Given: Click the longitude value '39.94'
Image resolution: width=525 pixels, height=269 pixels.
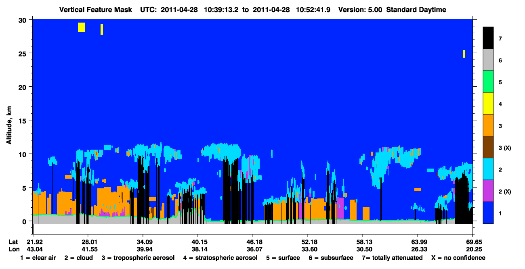Looking at the screenshot, I should 143,249.
